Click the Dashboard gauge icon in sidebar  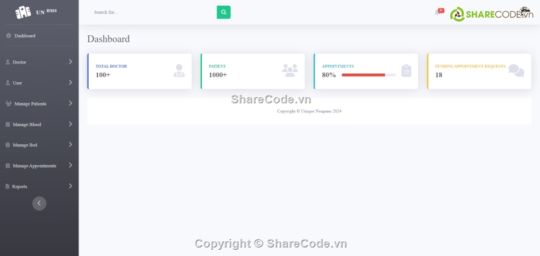coord(9,36)
